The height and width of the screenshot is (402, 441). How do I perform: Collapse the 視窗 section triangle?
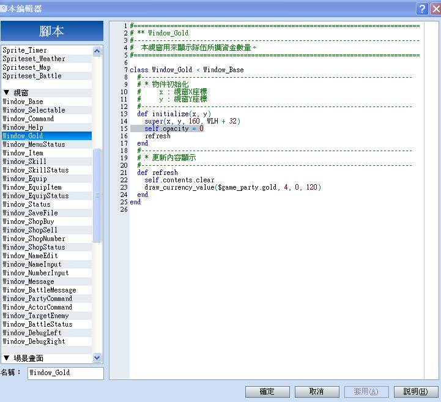7,92
